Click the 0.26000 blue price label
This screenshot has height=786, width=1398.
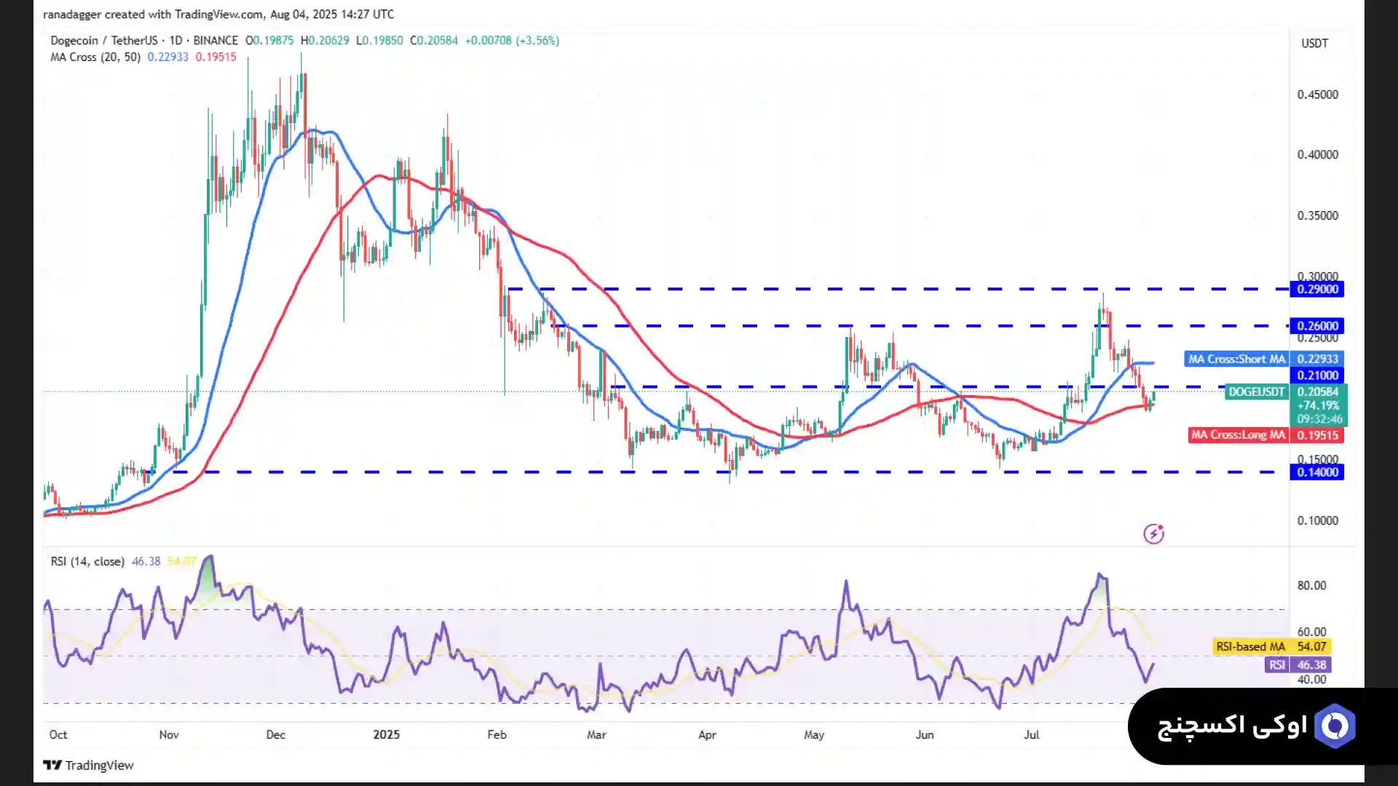[x=1316, y=325]
